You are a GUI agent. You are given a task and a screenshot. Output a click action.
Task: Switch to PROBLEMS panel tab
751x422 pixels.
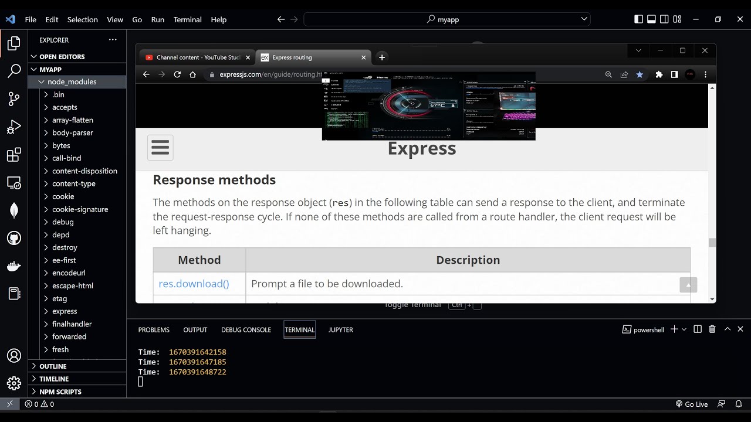[154, 330]
